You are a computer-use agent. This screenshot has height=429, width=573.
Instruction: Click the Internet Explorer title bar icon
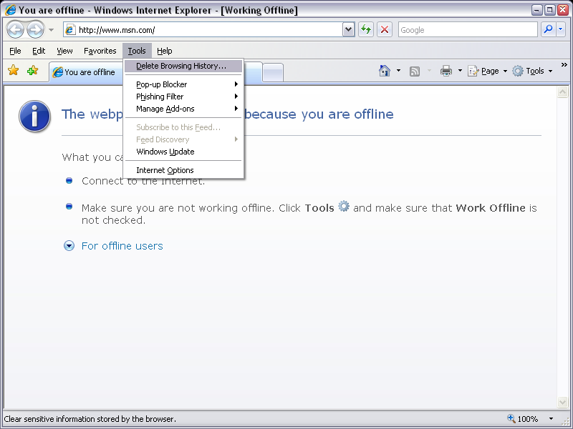click(10, 10)
